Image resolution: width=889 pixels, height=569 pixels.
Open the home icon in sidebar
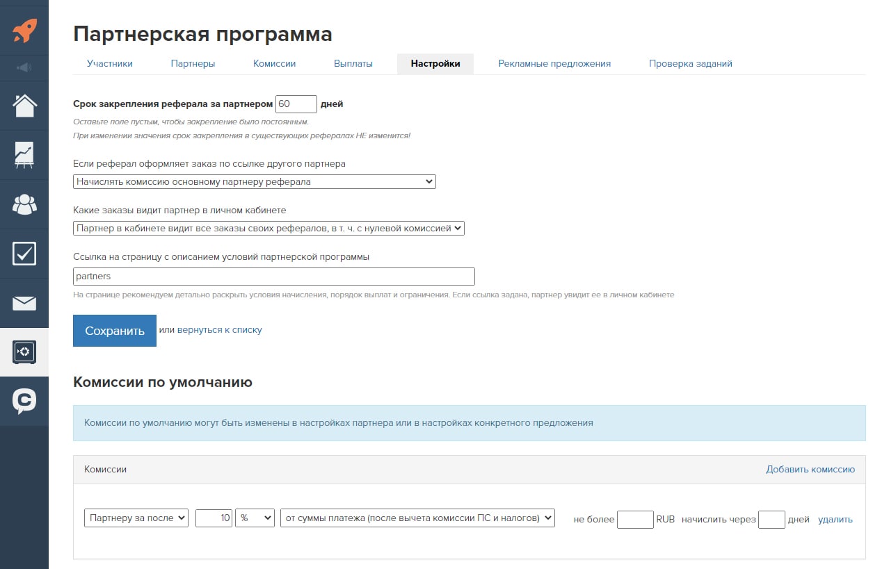pos(24,106)
